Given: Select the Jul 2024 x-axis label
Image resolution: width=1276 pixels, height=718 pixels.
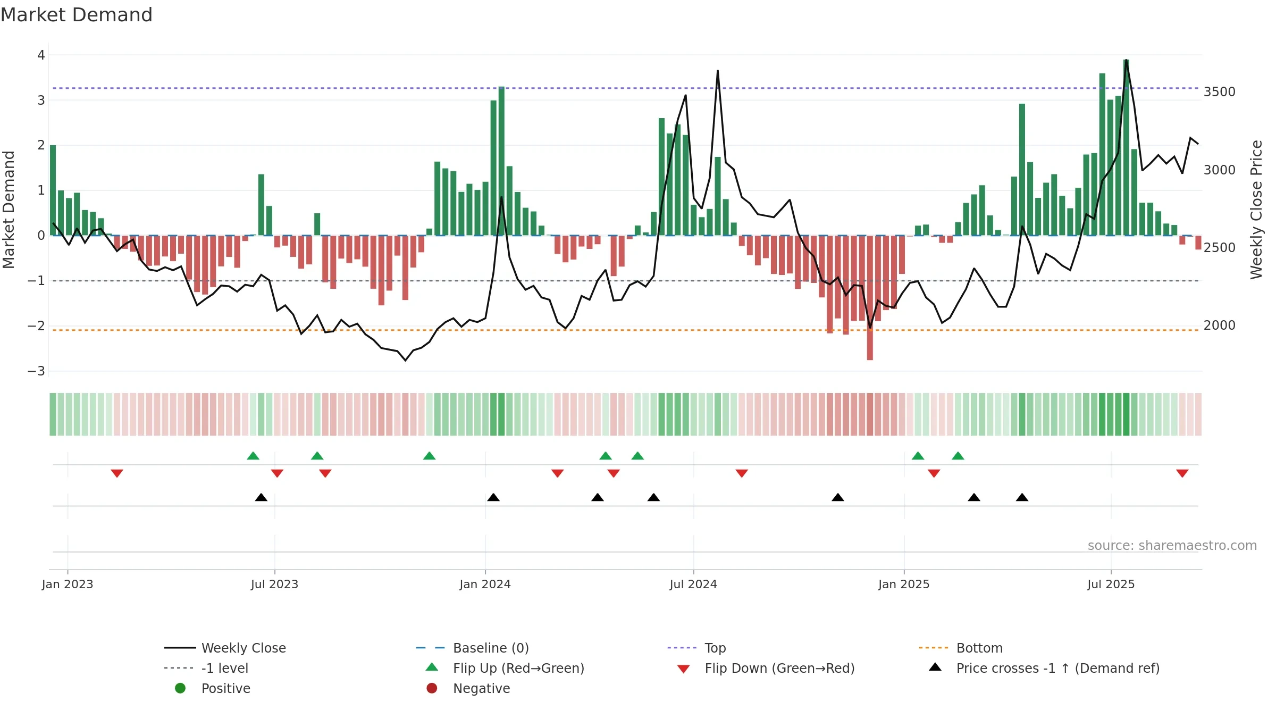Looking at the screenshot, I should coord(693,584).
